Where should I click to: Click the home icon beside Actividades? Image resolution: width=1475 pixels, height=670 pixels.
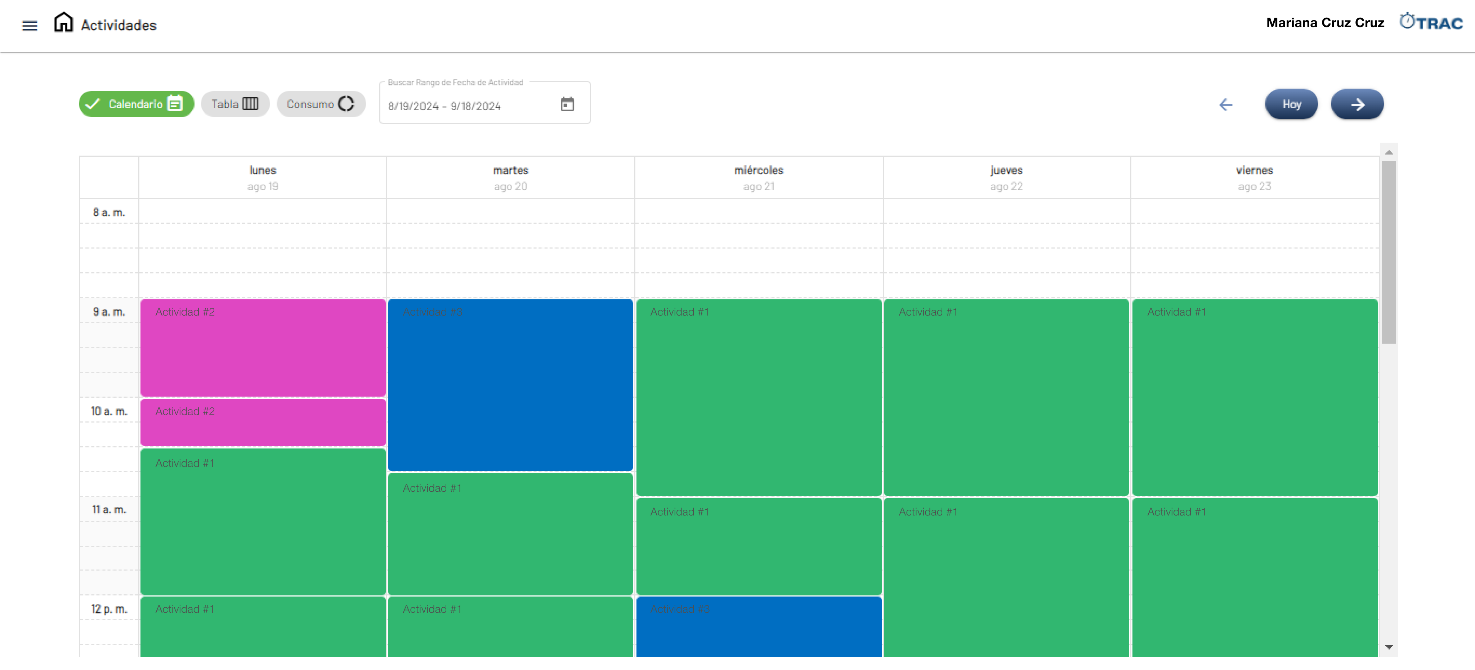63,23
